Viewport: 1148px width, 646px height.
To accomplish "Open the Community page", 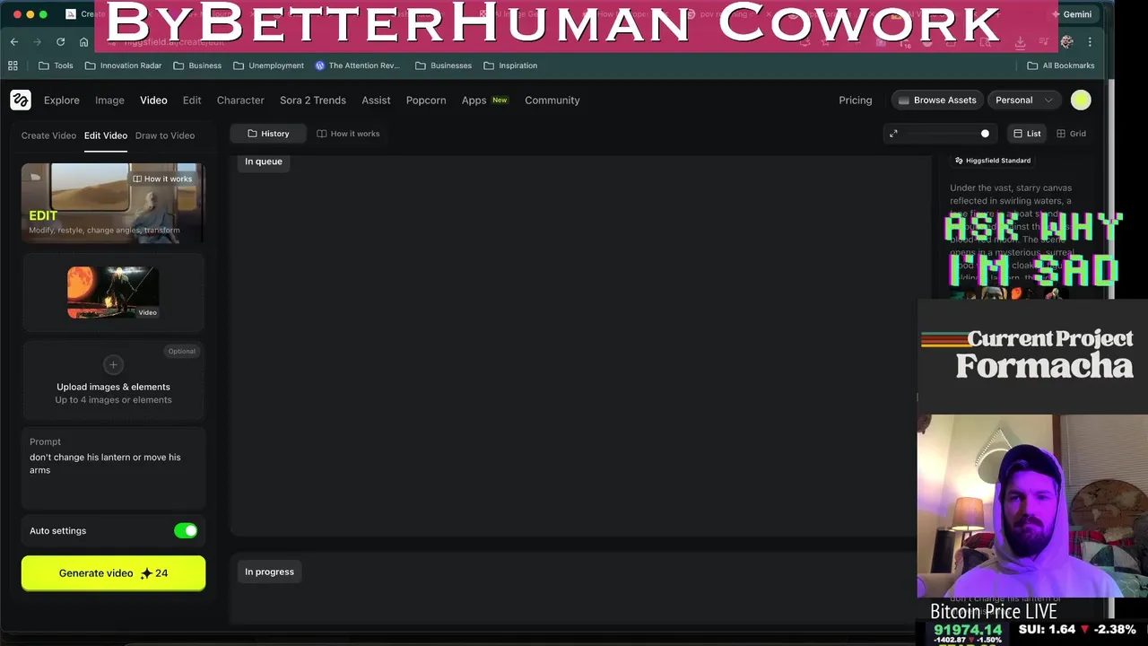I will [552, 100].
